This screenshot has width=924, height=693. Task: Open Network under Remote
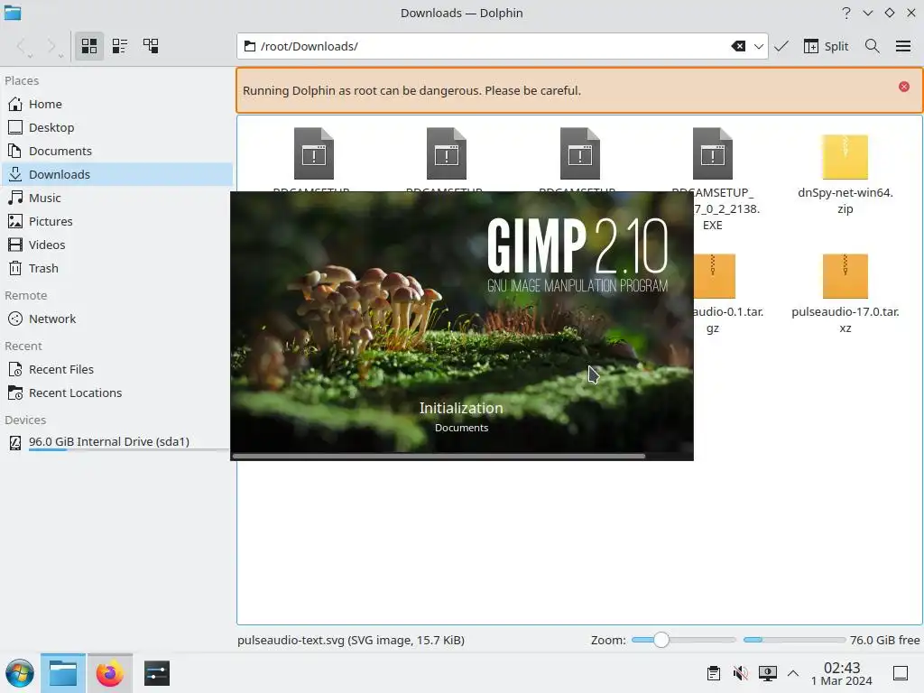pyautogui.click(x=116, y=319)
